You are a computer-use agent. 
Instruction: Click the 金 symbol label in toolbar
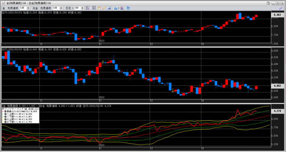tap(4, 8)
